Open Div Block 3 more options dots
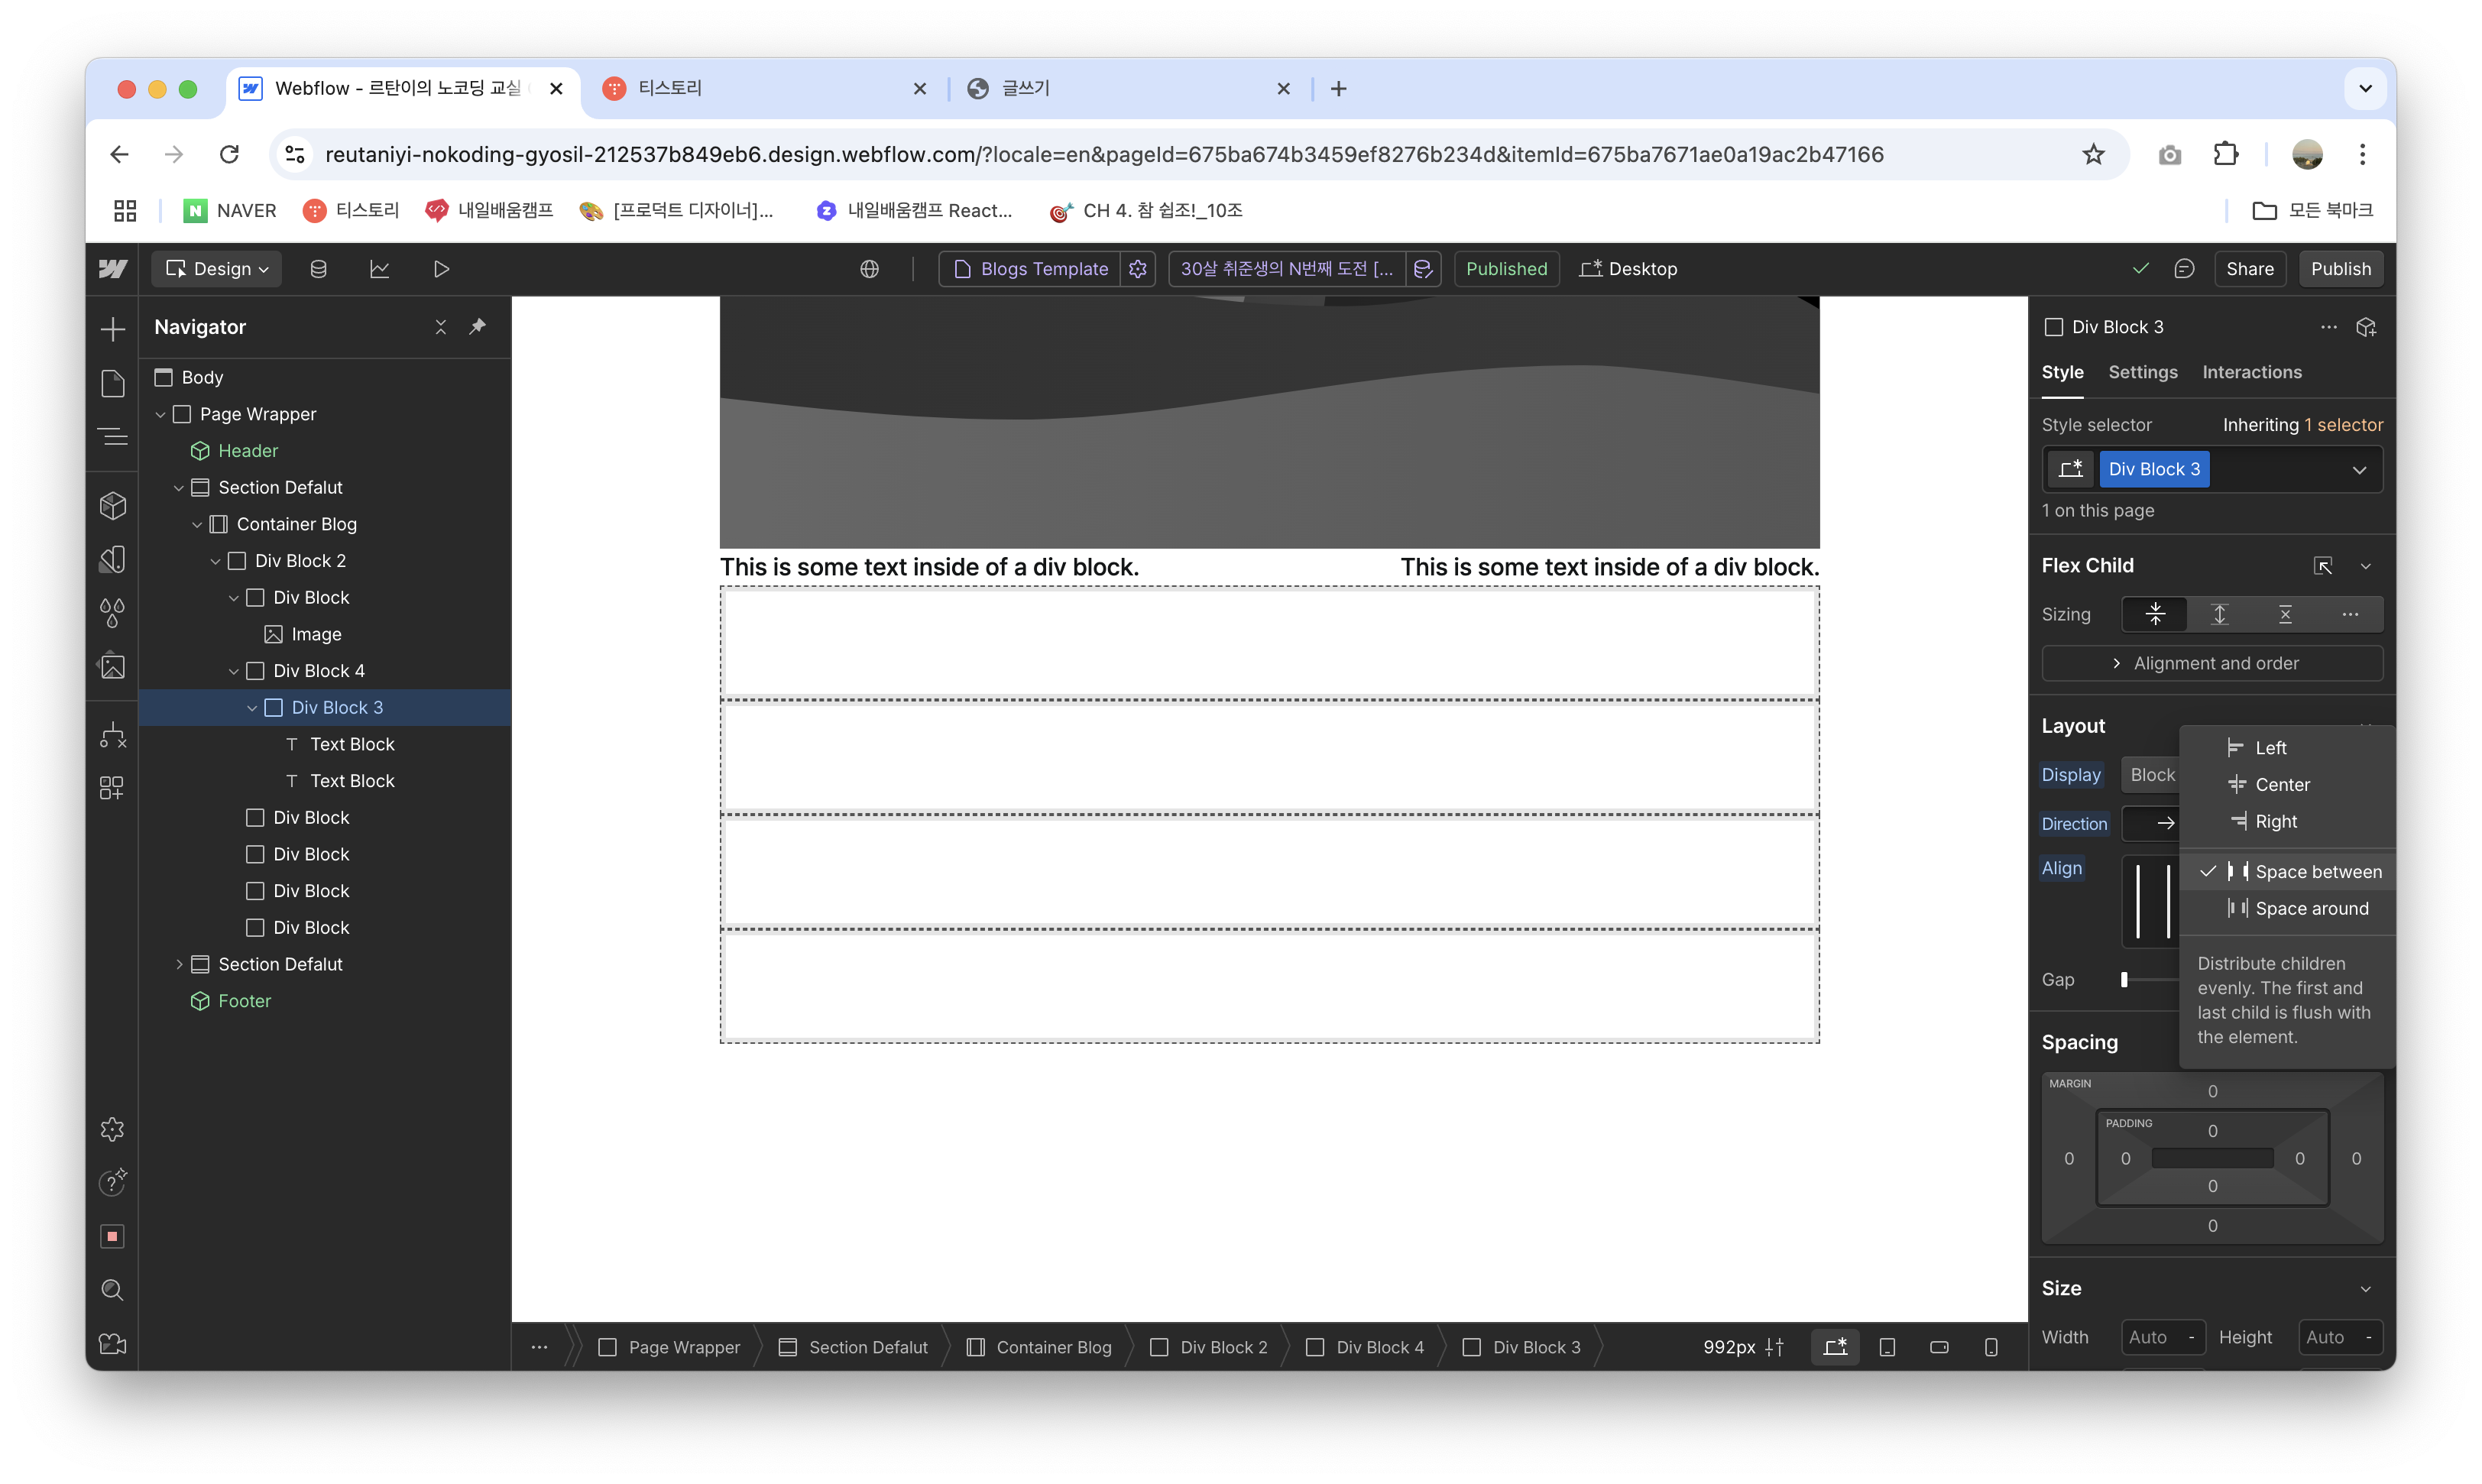This screenshot has width=2482, height=1484. click(x=2329, y=327)
